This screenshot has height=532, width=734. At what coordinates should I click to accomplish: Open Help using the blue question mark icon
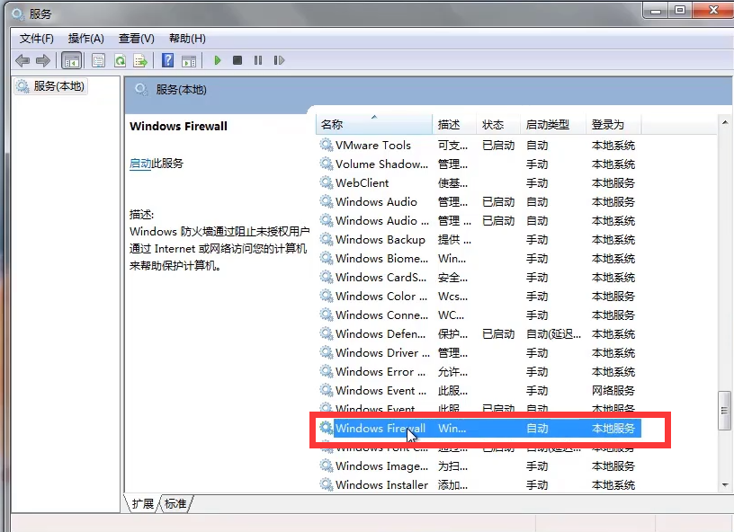(167, 60)
